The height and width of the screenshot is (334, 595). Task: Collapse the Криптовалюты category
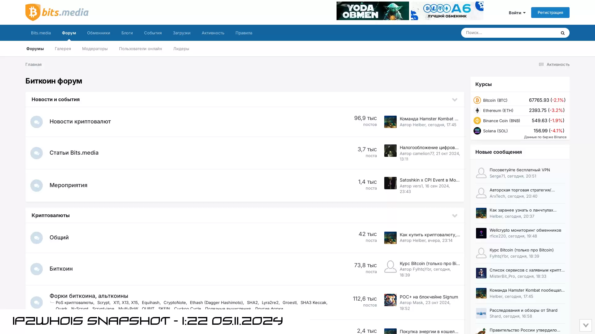pos(454,216)
